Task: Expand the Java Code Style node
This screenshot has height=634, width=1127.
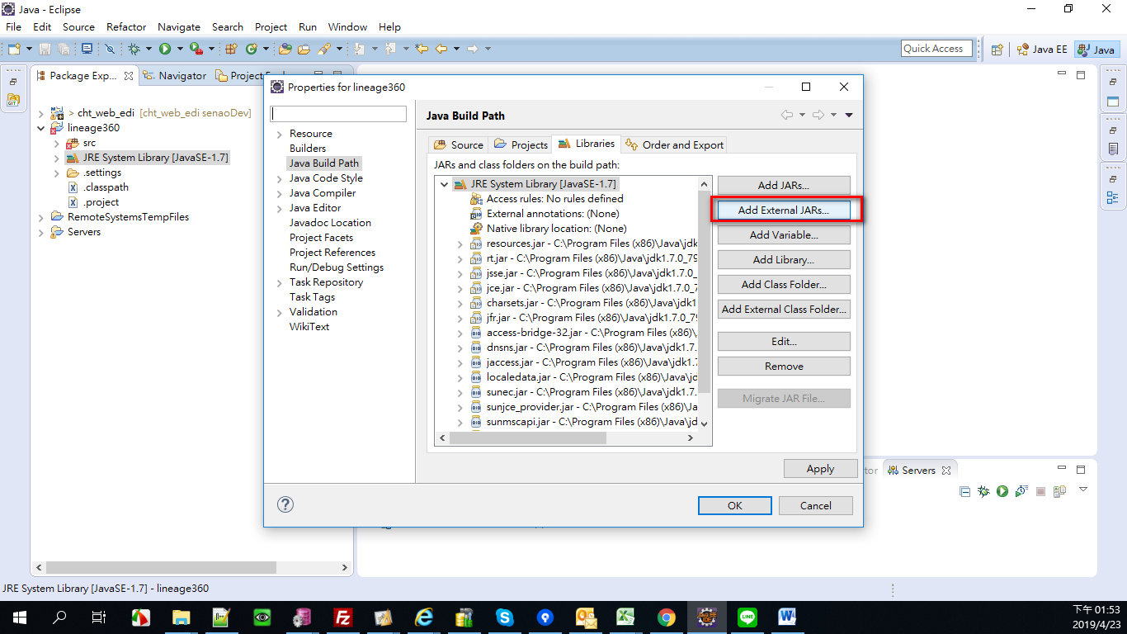Action: (x=280, y=178)
